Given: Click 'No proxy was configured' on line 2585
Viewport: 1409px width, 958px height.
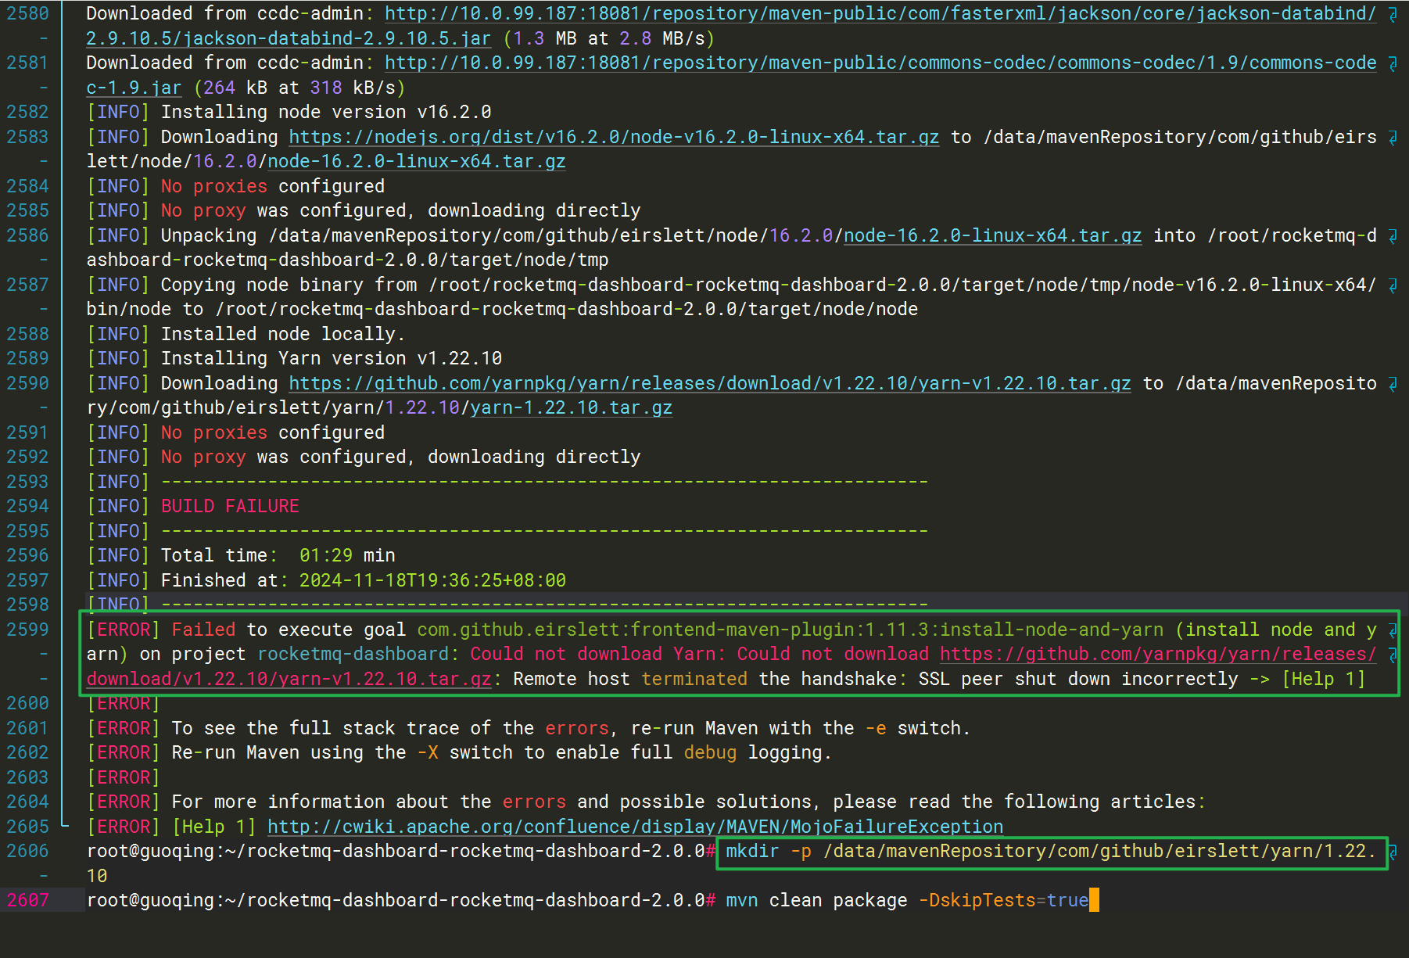Looking at the screenshot, I should tap(283, 210).
